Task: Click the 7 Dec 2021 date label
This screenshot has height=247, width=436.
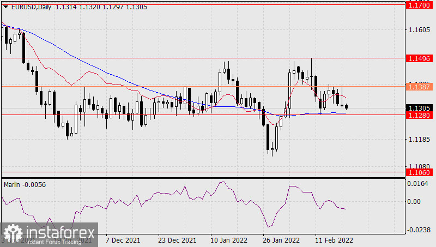Action: pos(123,240)
